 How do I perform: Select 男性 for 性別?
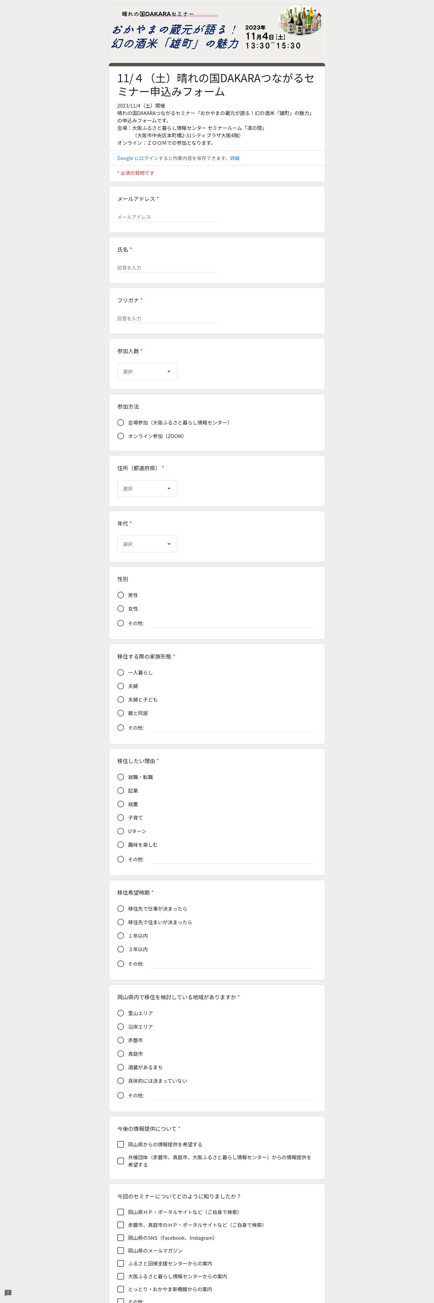coord(121,595)
